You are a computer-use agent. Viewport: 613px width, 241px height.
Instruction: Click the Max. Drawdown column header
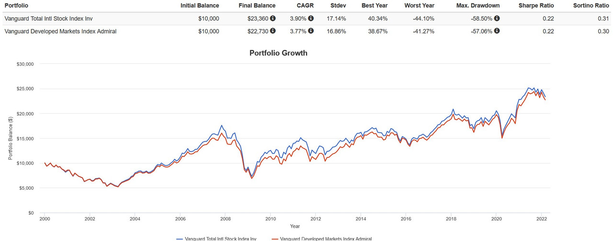pos(477,6)
